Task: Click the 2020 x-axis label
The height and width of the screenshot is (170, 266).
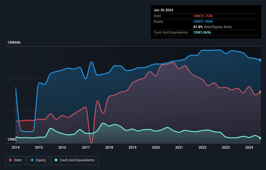Action: [156, 147]
